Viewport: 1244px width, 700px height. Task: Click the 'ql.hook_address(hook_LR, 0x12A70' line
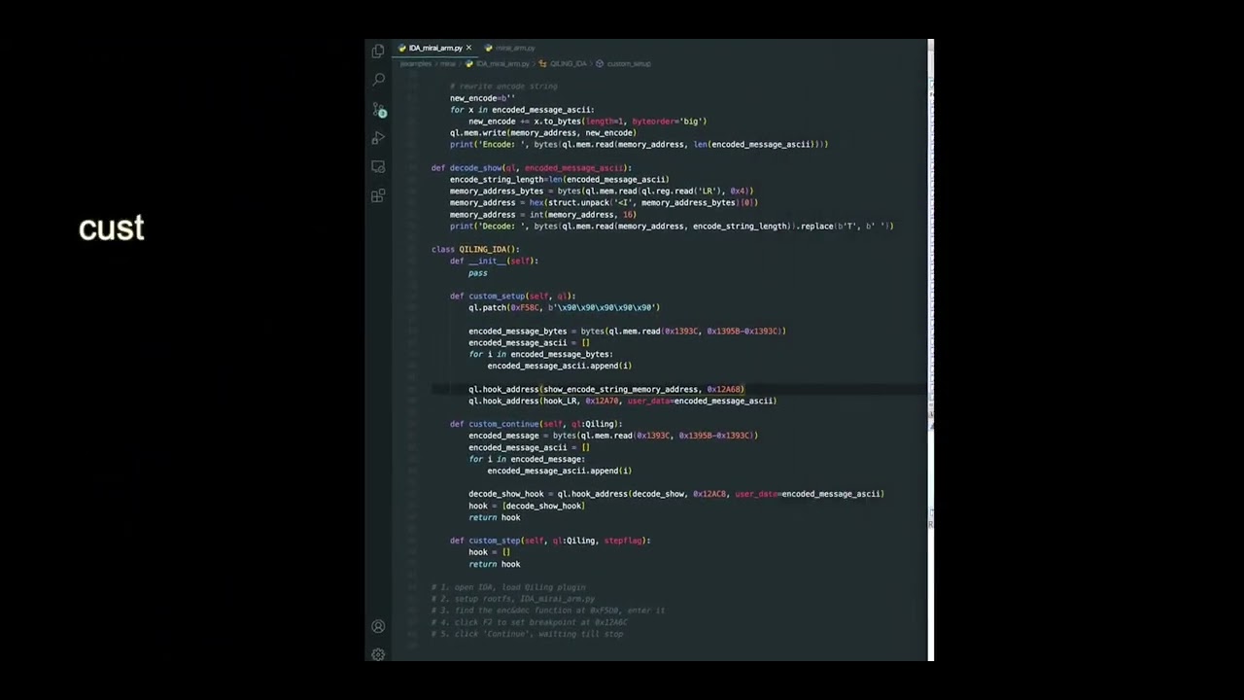click(622, 401)
